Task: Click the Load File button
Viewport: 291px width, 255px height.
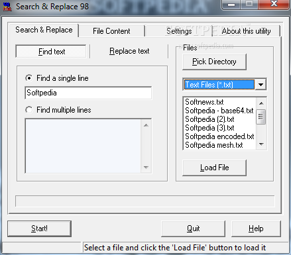Action: [x=214, y=168]
